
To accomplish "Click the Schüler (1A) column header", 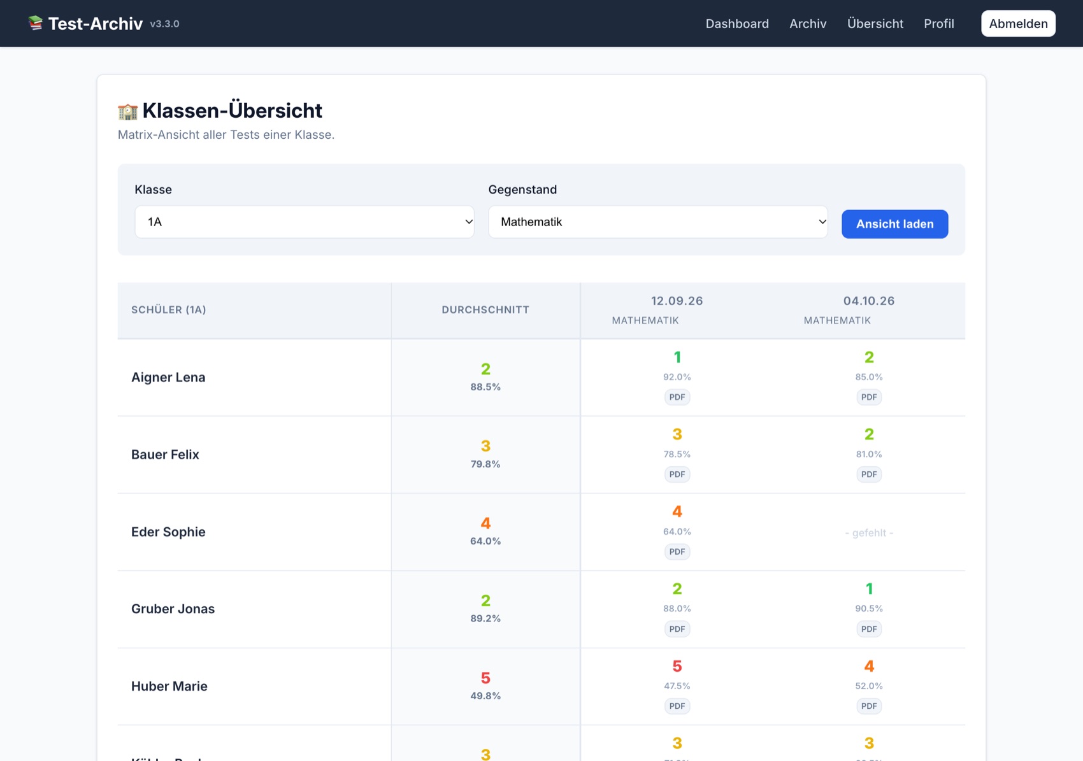I will [254, 310].
